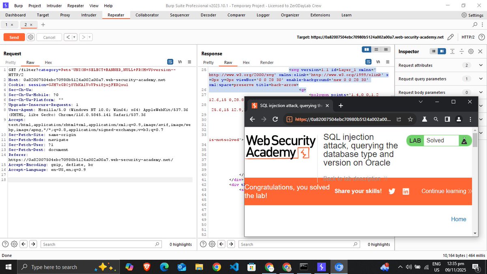
Task: Select Repeater tab 1
Action: click(6, 25)
